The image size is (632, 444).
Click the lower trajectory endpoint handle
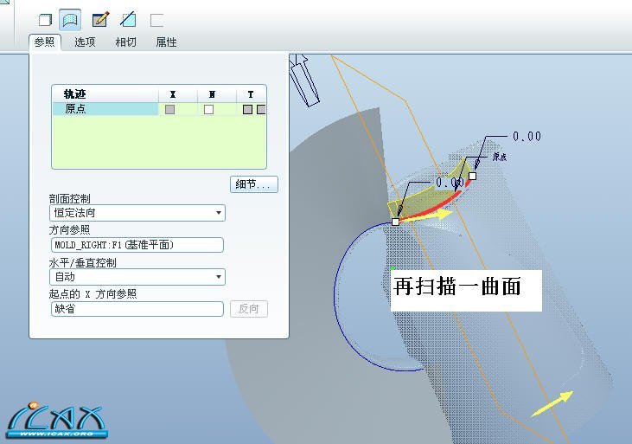tap(395, 222)
